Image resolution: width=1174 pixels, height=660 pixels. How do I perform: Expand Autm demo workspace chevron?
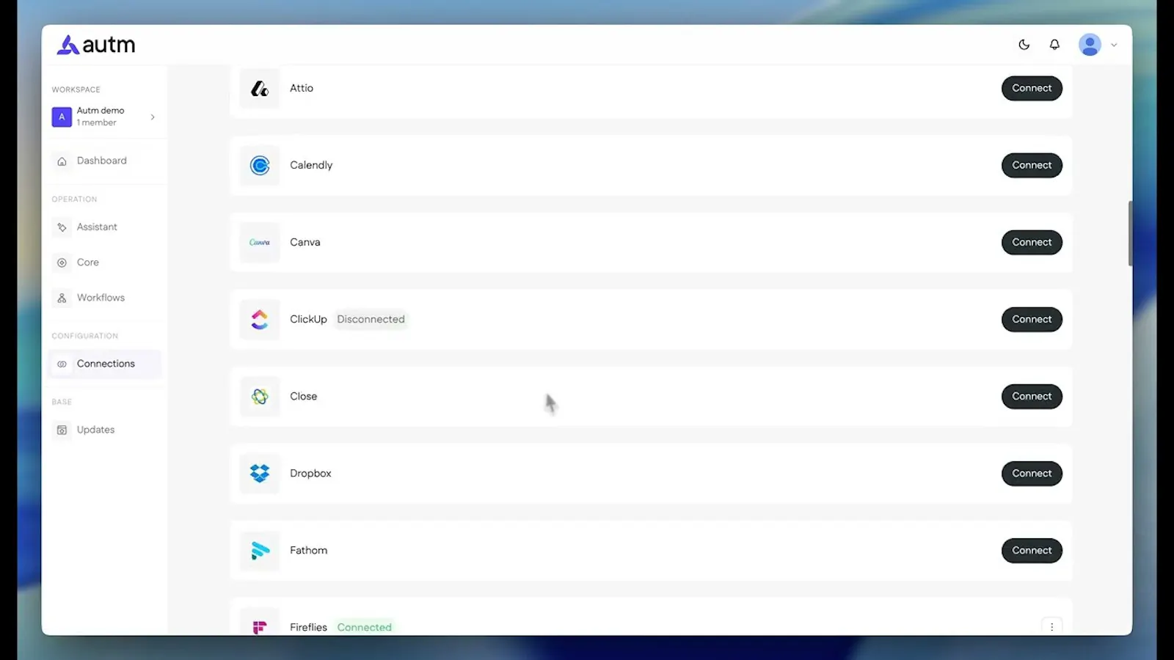(x=153, y=117)
